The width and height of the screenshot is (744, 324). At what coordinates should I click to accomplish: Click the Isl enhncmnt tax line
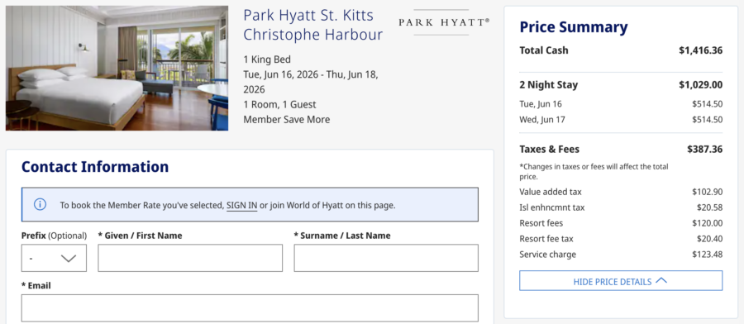[x=621, y=207]
